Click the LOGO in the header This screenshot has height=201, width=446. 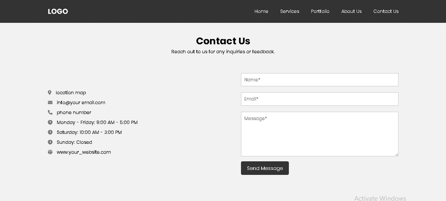[58, 11]
